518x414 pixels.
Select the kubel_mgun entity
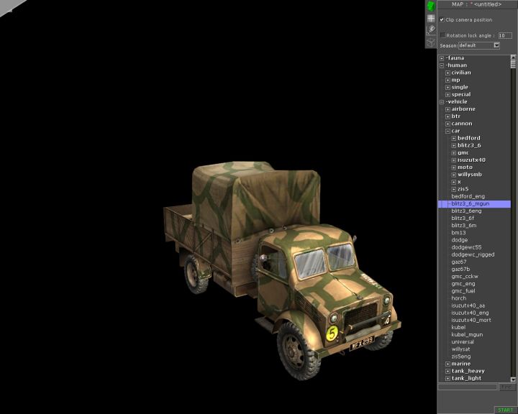[467, 334]
